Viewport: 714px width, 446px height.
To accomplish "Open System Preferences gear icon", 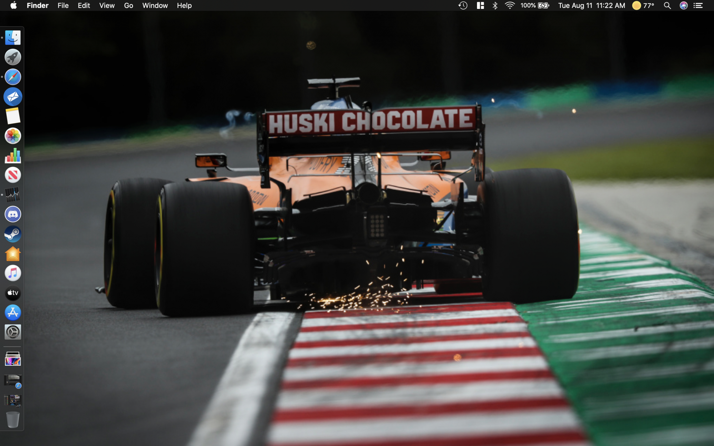I will [x=13, y=332].
